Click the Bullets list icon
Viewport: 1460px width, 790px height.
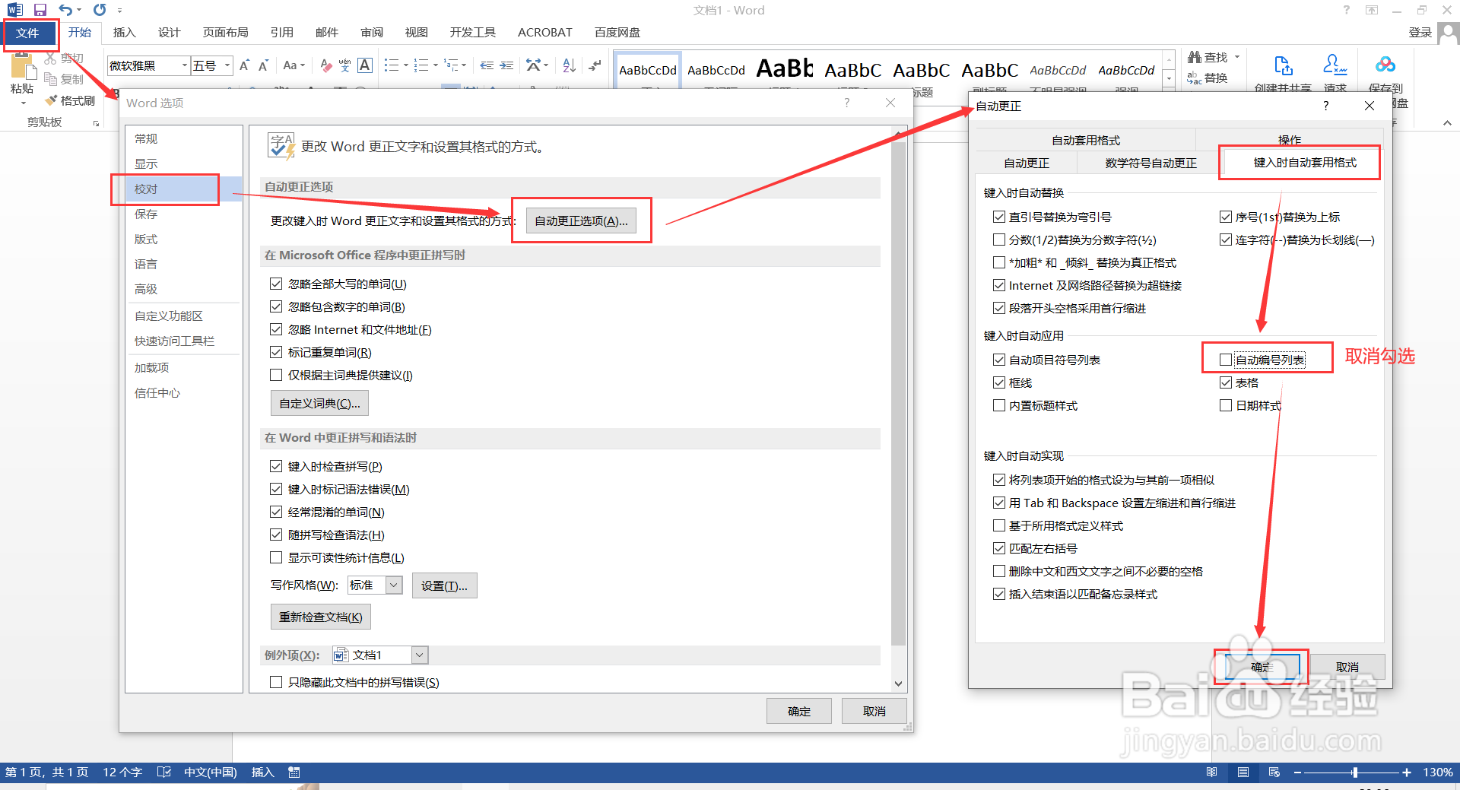[392, 65]
